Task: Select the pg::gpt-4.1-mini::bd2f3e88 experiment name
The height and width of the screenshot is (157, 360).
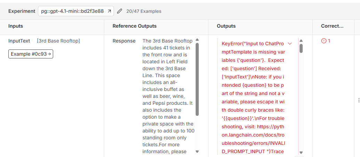Action: (72, 11)
